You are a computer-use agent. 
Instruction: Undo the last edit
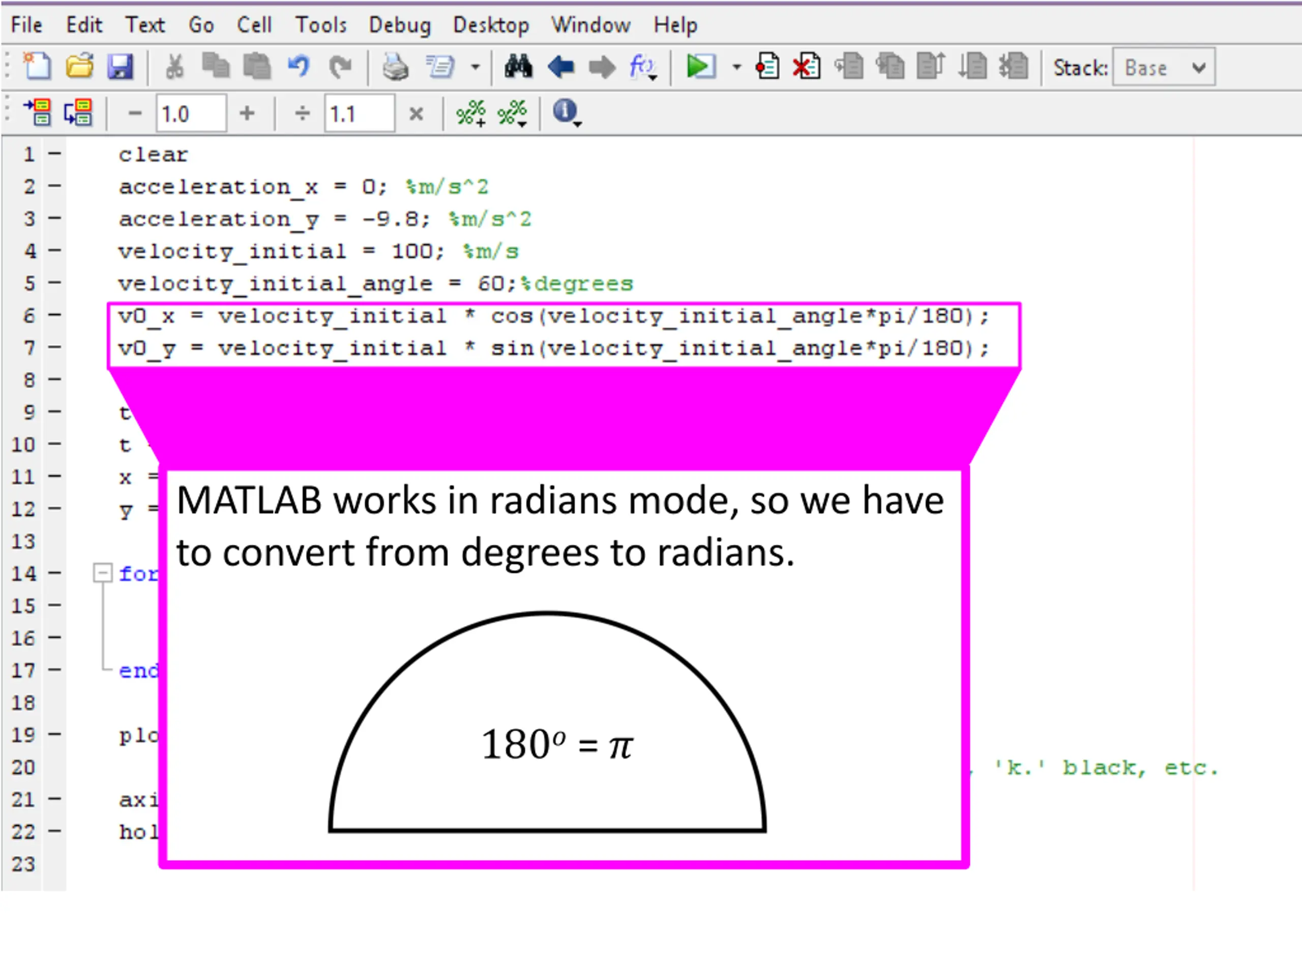pyautogui.click(x=299, y=66)
